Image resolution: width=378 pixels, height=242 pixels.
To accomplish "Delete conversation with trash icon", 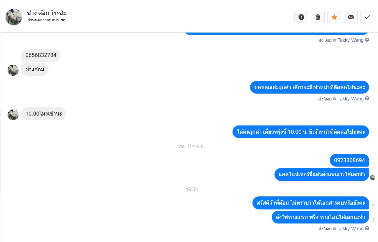I will click(318, 17).
